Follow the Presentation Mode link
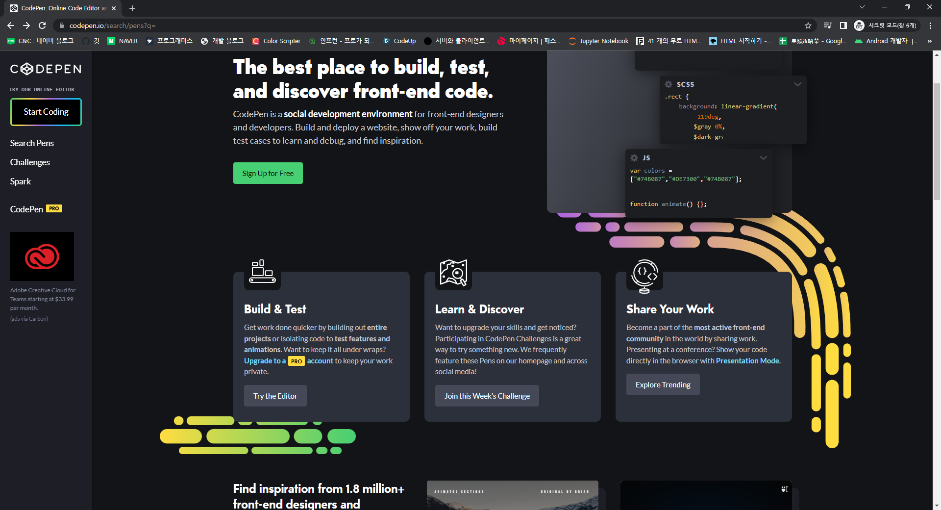 (x=747, y=361)
